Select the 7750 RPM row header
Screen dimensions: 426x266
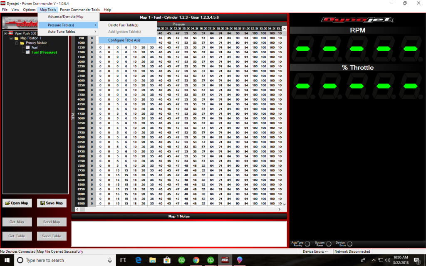(81, 170)
